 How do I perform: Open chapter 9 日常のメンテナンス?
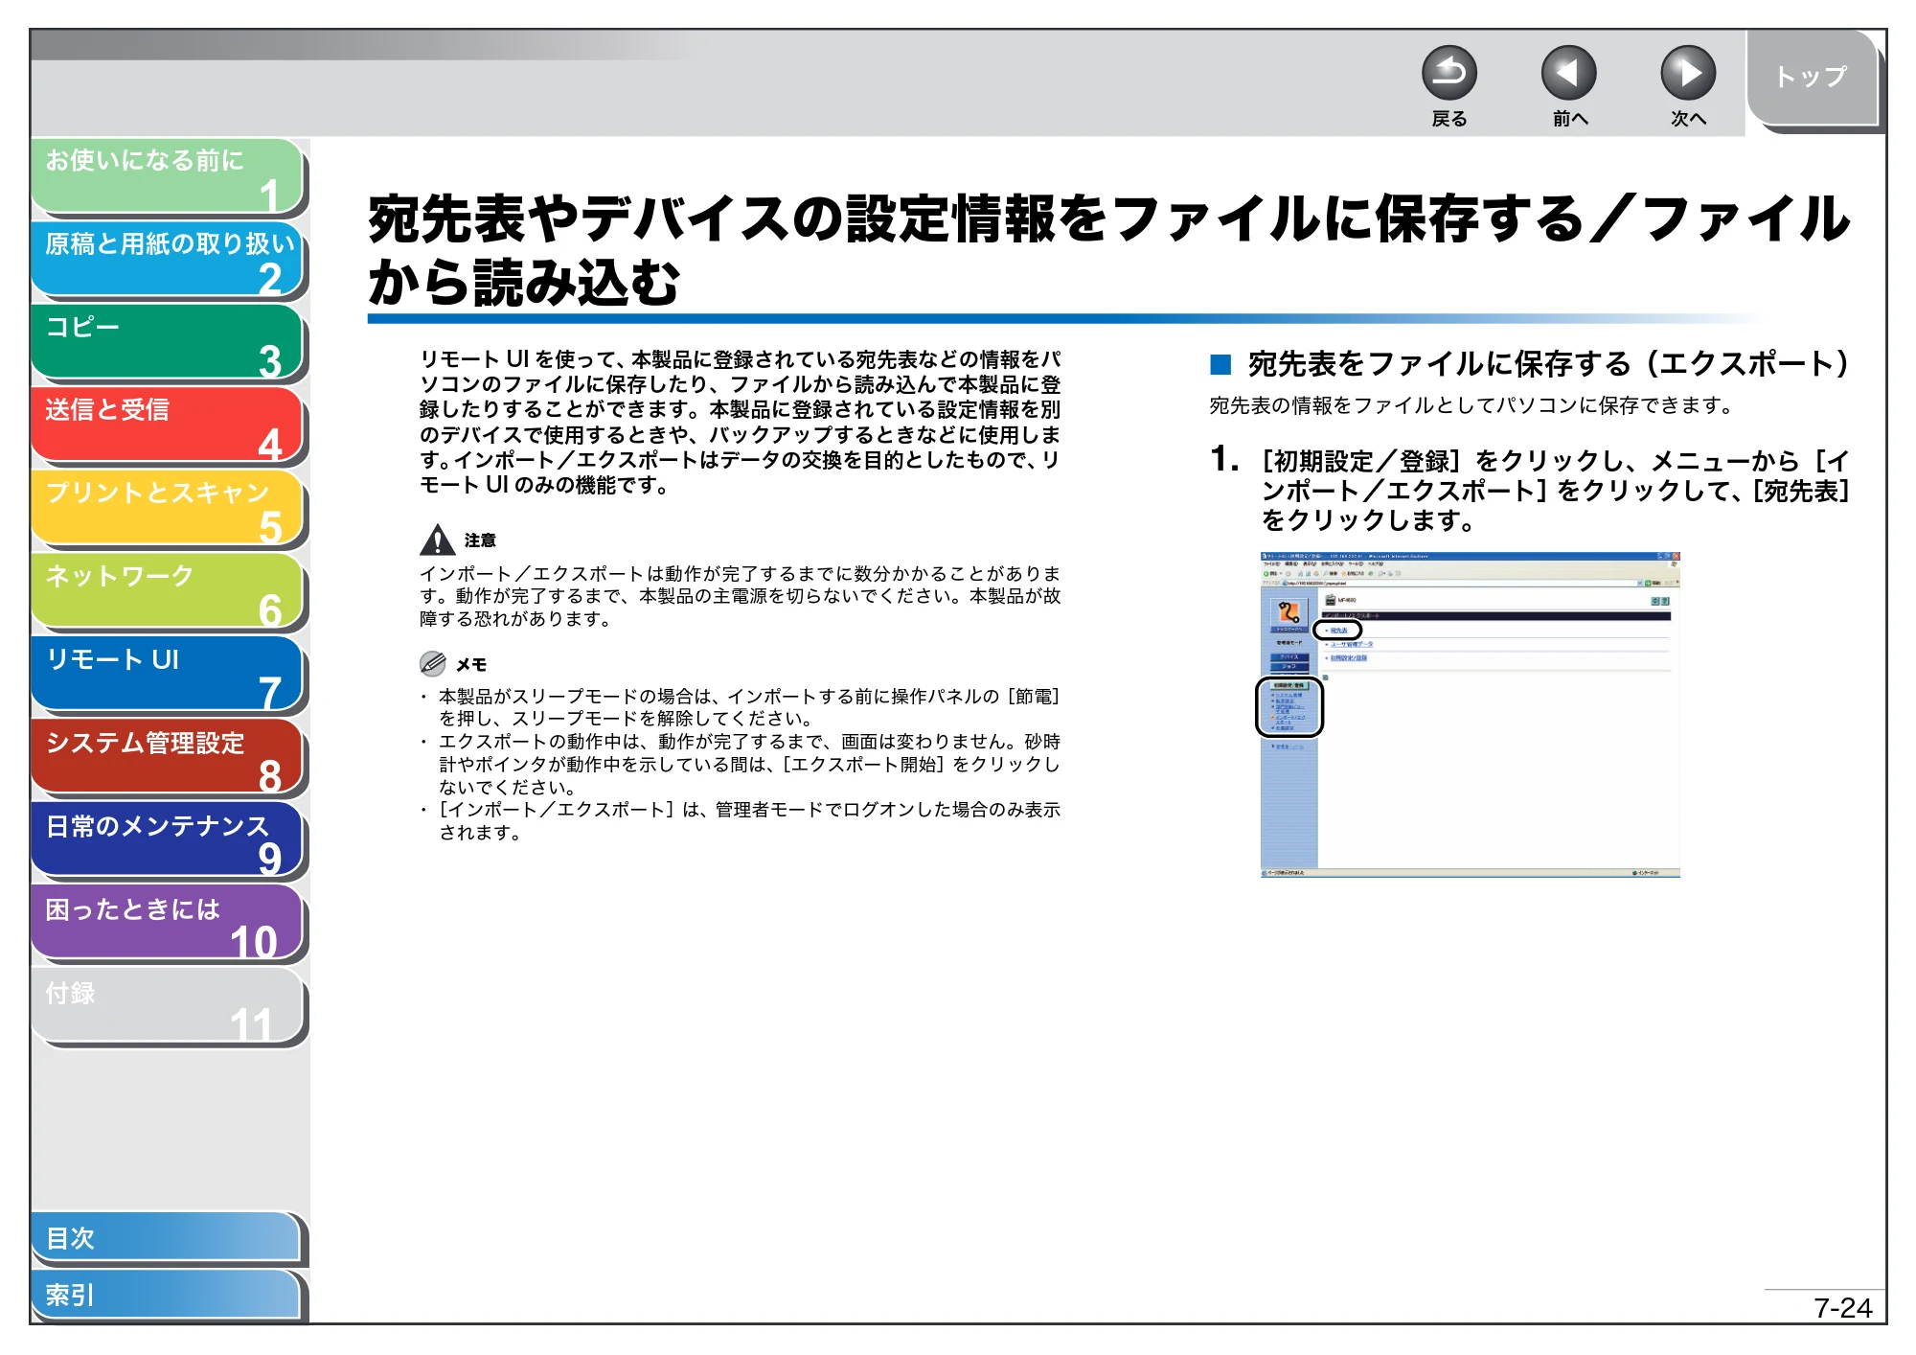pos(168,840)
